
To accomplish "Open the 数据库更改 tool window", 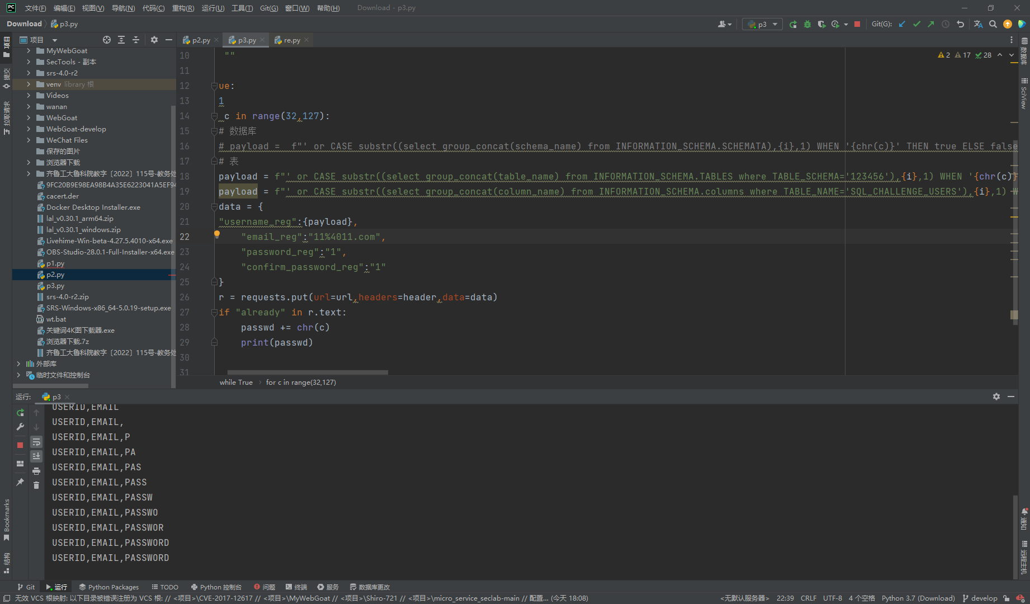I will 370,587.
